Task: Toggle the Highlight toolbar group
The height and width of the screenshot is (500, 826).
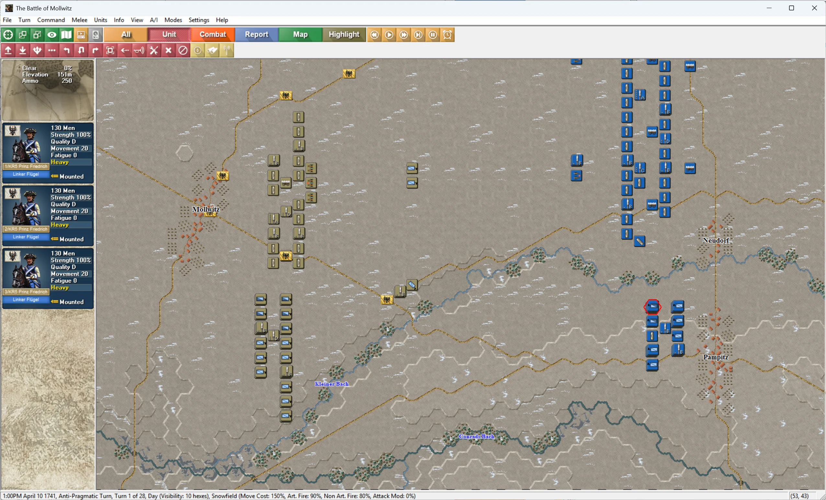Action: [344, 35]
